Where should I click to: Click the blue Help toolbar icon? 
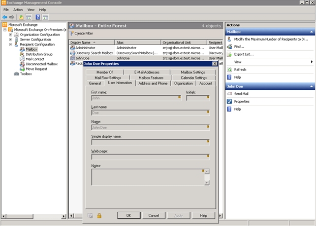coord(38,17)
